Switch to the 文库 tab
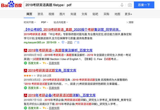Viewport: 160px width, 110px height. point(84,14)
